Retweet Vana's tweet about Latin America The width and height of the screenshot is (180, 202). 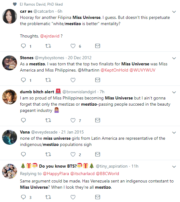click(x=48, y=154)
